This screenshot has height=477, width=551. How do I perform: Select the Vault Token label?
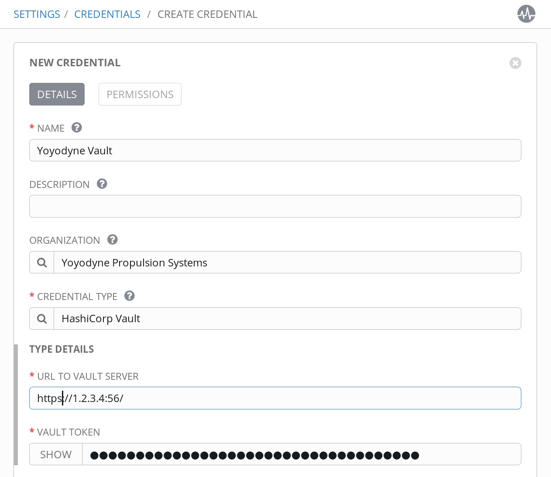pyautogui.click(x=68, y=432)
